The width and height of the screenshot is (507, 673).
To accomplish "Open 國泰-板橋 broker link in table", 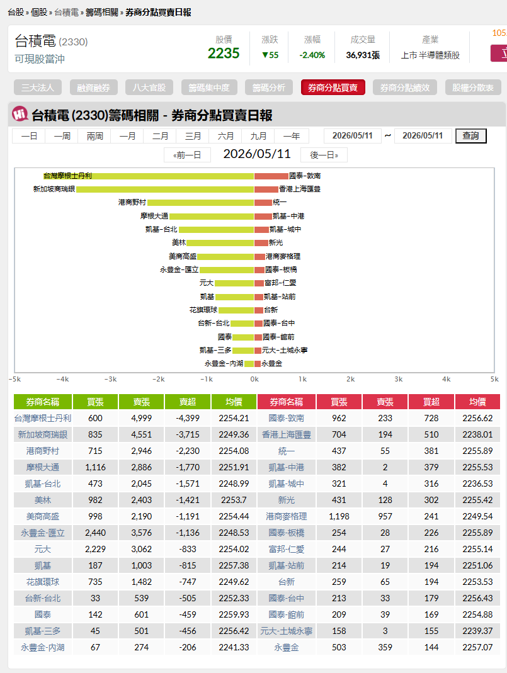I will tap(287, 533).
